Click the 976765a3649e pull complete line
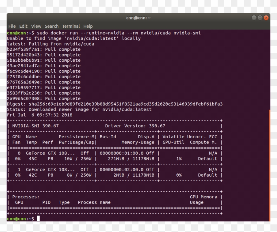The image size is (277, 232). [x=44, y=82]
